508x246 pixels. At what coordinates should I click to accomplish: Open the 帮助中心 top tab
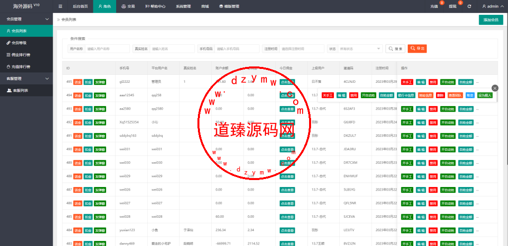(x=155, y=6)
